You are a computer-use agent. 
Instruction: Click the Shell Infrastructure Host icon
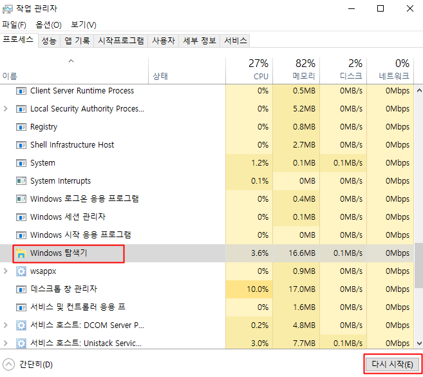tap(21, 145)
